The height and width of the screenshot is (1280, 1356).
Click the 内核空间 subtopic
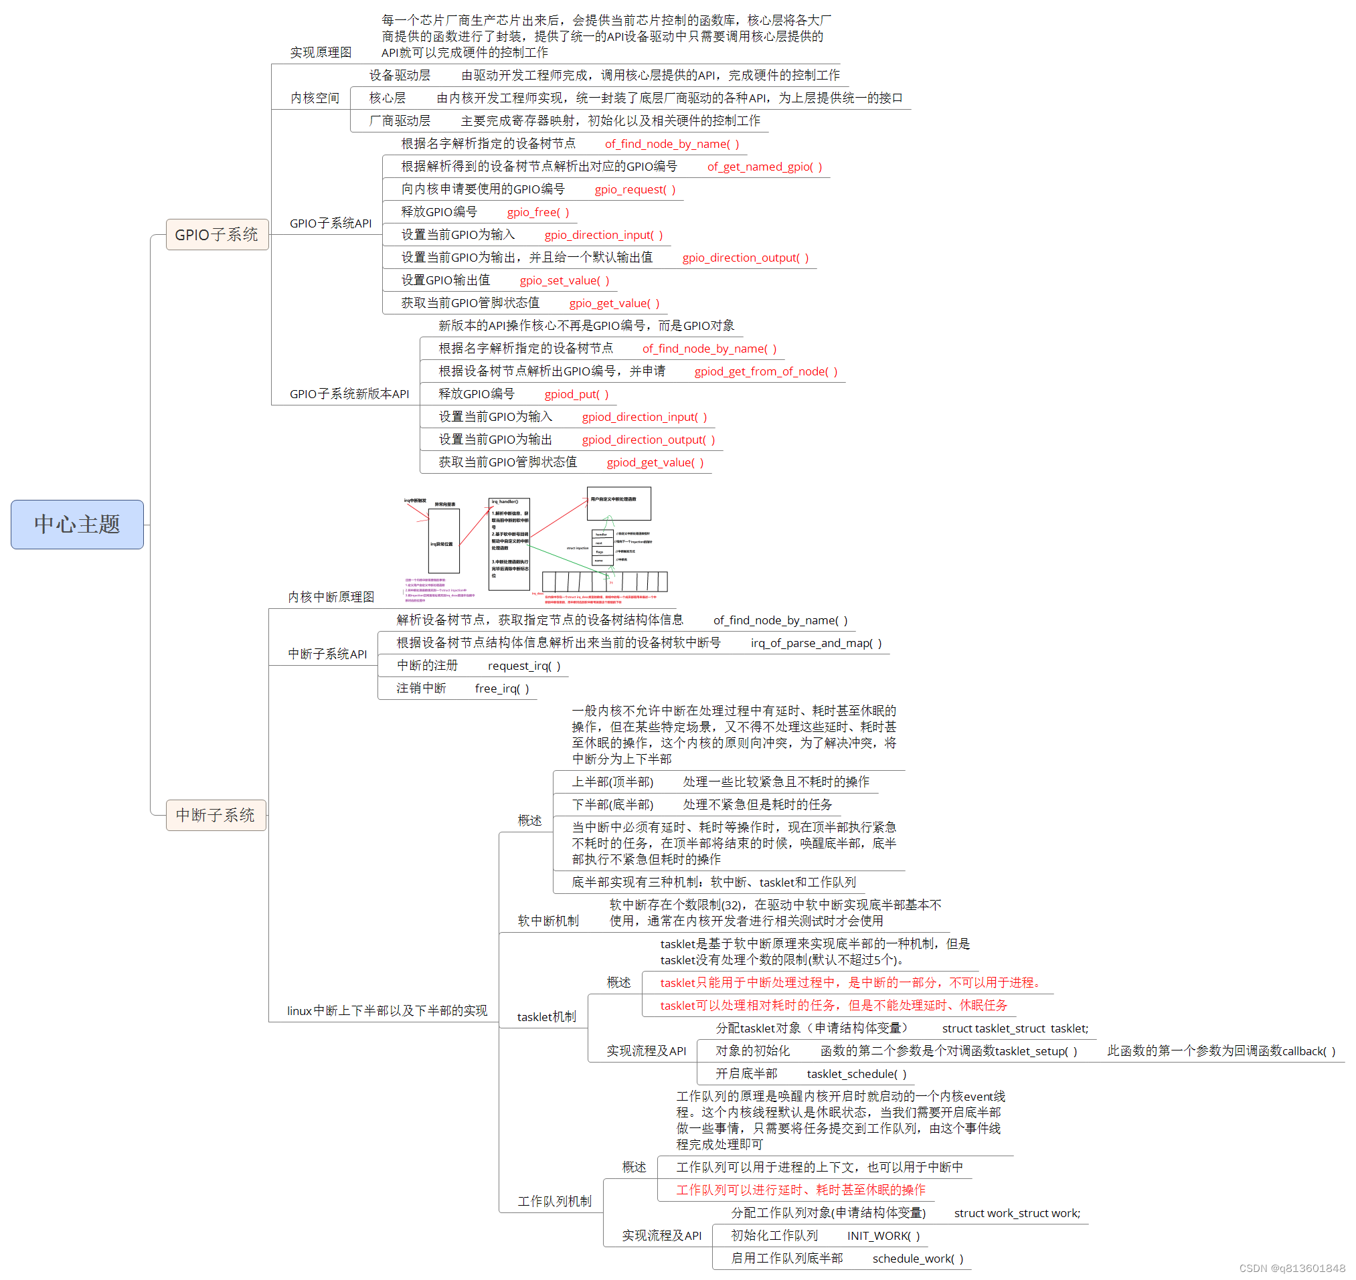(x=315, y=98)
